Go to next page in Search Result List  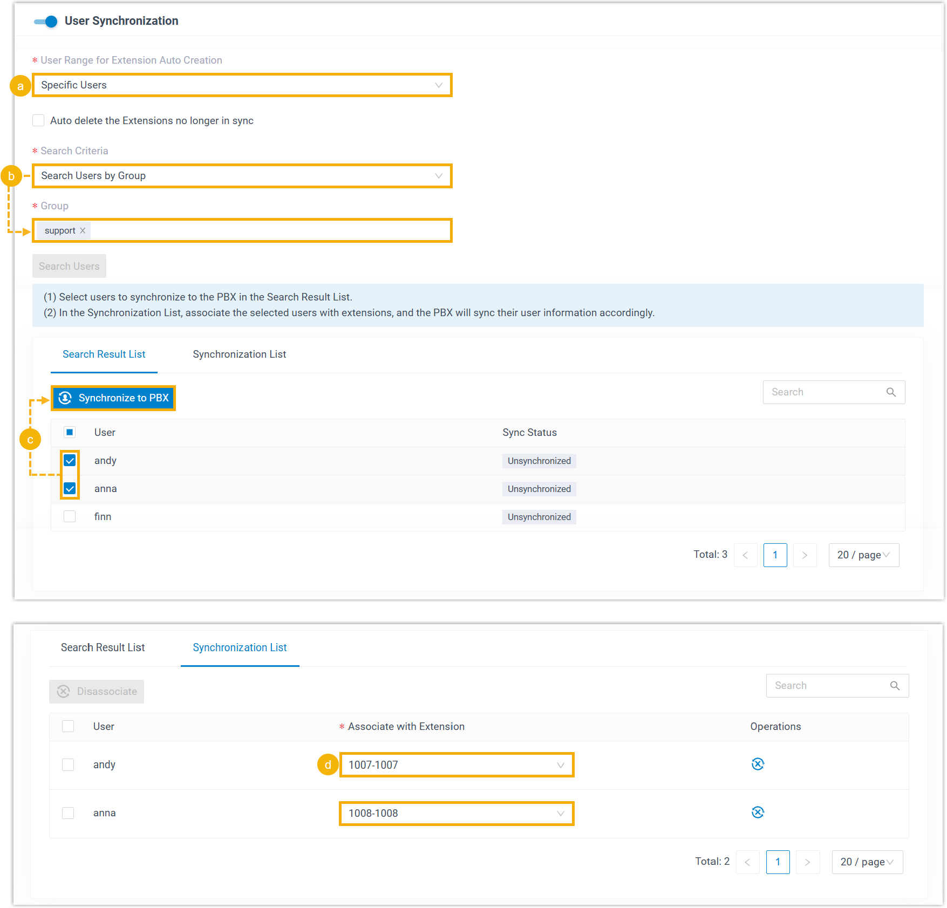805,555
